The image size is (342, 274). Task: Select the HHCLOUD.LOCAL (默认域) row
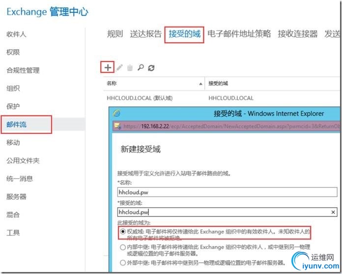(x=222, y=98)
